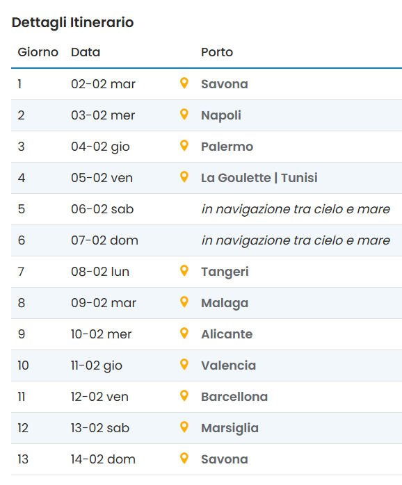The width and height of the screenshot is (402, 485).
Task: Select the 07-02 dom date cell
Action: tap(104, 240)
